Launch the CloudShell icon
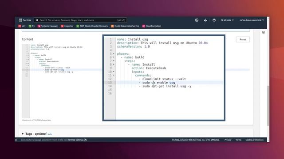Viewport: 284px width, 159px height. pos(197,20)
